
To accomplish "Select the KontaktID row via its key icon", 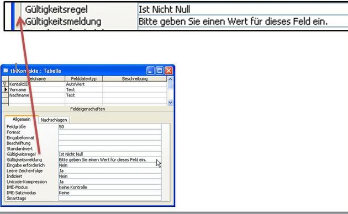I will coord(5,84).
